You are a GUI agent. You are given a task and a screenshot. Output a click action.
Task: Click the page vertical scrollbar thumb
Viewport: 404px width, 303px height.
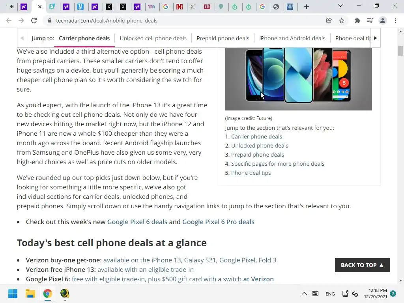(x=400, y=51)
